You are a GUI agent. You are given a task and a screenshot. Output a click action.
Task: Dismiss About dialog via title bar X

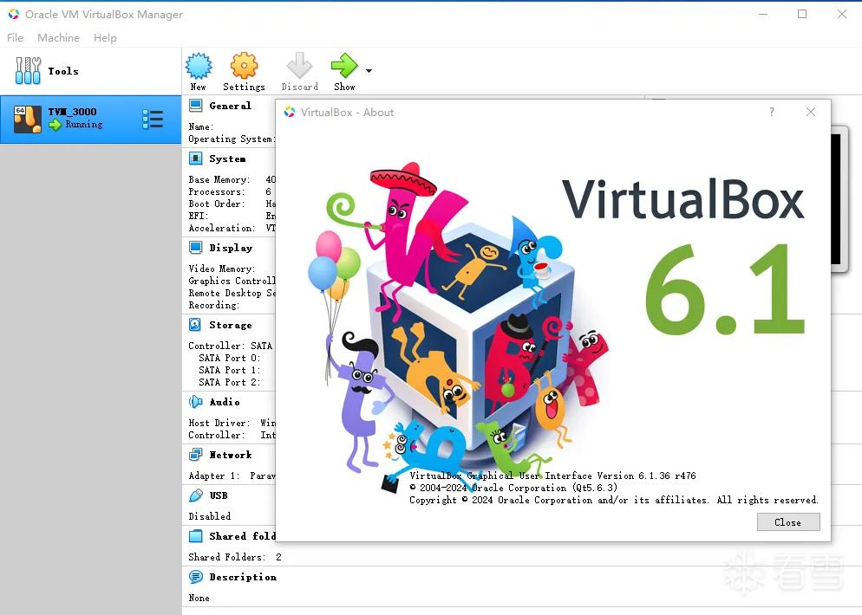[x=810, y=112]
